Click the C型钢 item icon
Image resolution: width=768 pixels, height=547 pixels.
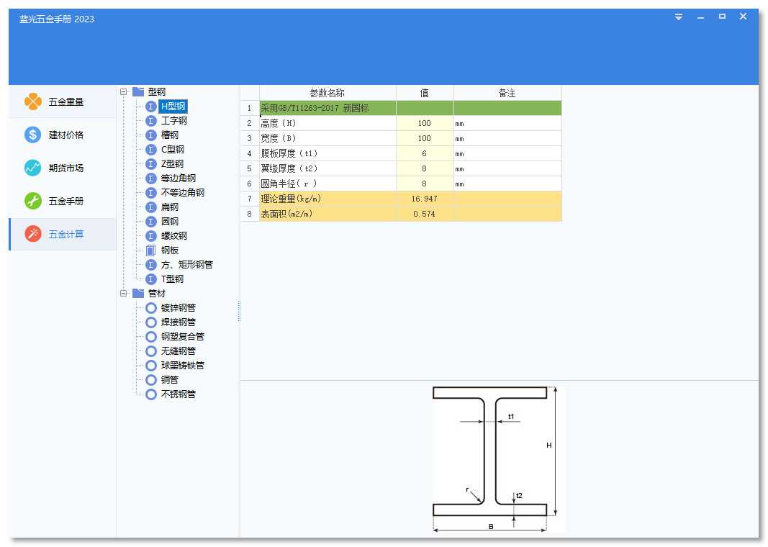pos(151,150)
